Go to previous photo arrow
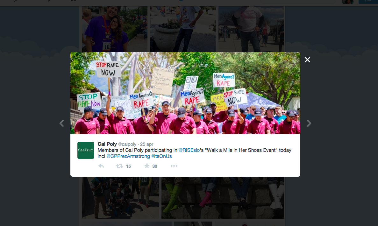 tap(62, 124)
